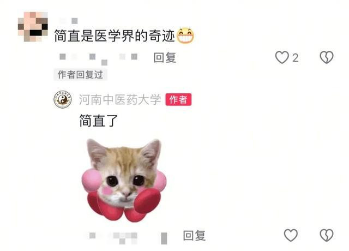Viewport: 349px width, 251px height.
Task: Select the reply text 简直了
Action: click(x=99, y=121)
